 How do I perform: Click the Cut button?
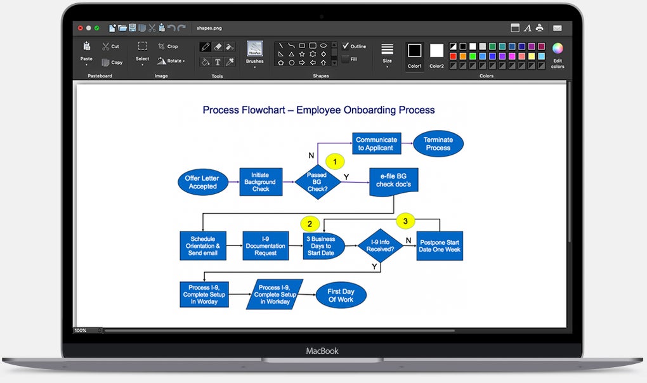pyautogui.click(x=110, y=46)
